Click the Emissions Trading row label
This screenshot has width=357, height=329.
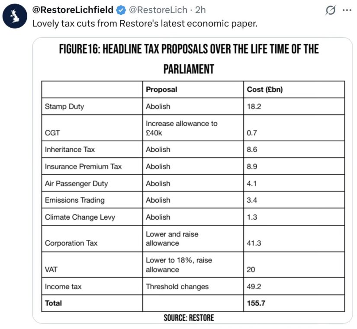click(75, 200)
